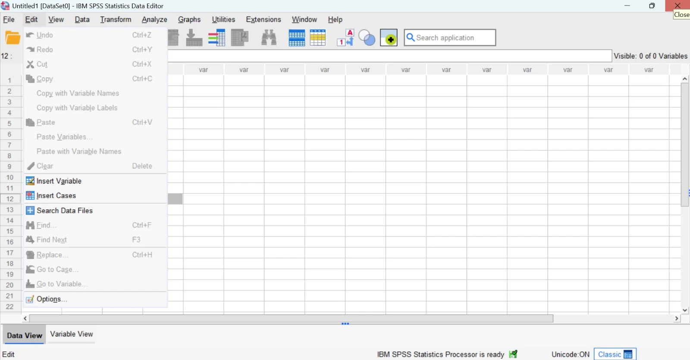This screenshot has width=690, height=360.
Task: Click the 'Visible: 0 of 0 Variables' text
Action: click(x=651, y=56)
